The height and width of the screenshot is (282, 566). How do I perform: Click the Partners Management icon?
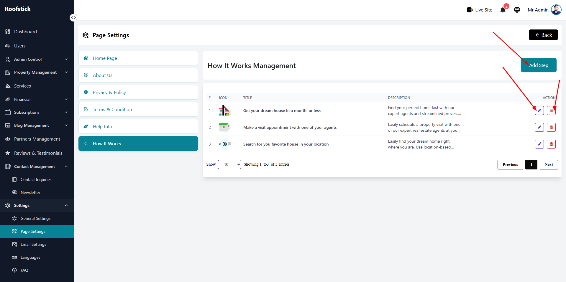[x=8, y=139]
